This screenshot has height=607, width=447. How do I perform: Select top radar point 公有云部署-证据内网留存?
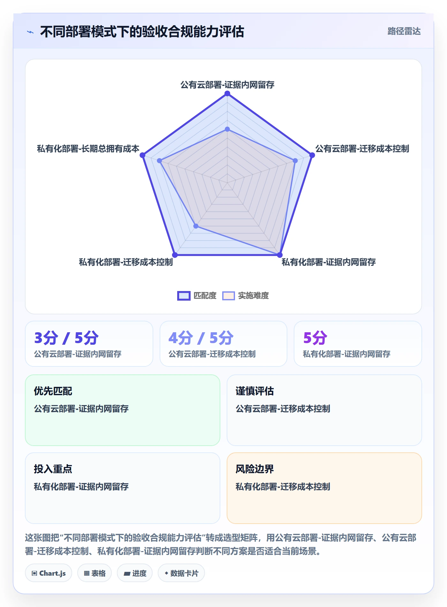[x=227, y=93]
